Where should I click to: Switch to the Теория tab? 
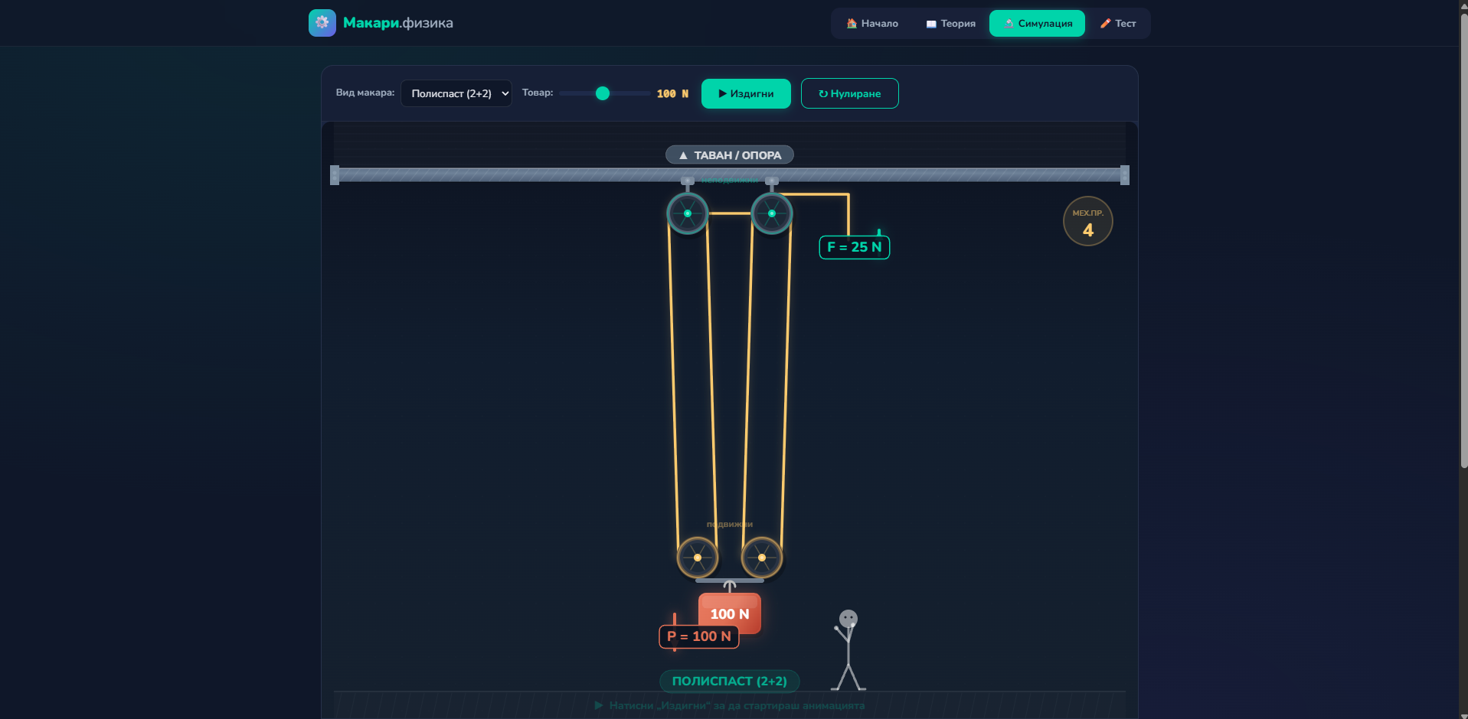(950, 24)
